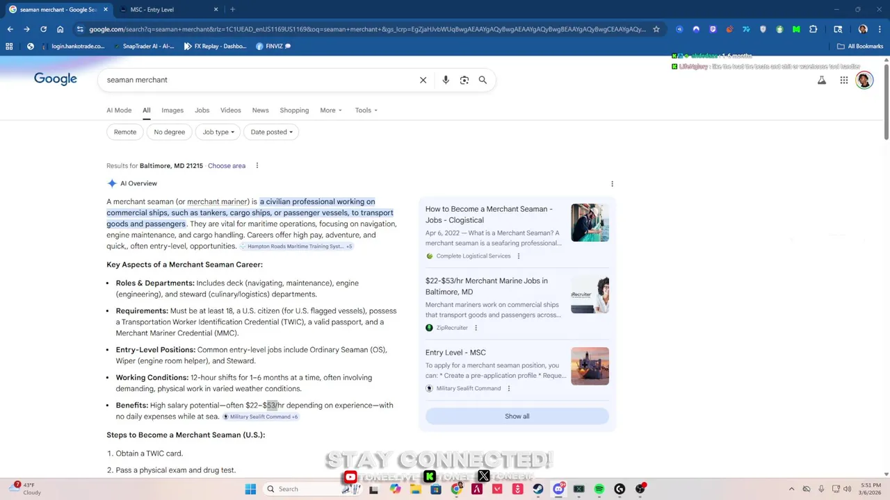Open File Explorer from the taskbar
Viewport: 890px width, 500px height.
point(416,489)
